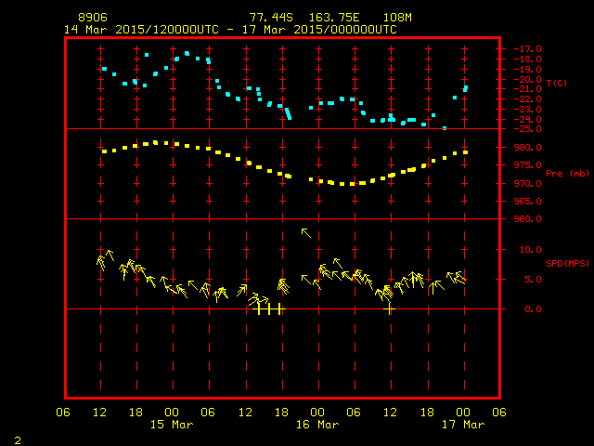The height and width of the screenshot is (446, 594).
Task: Click the 980.0 pressure tick label
Action: coord(514,148)
